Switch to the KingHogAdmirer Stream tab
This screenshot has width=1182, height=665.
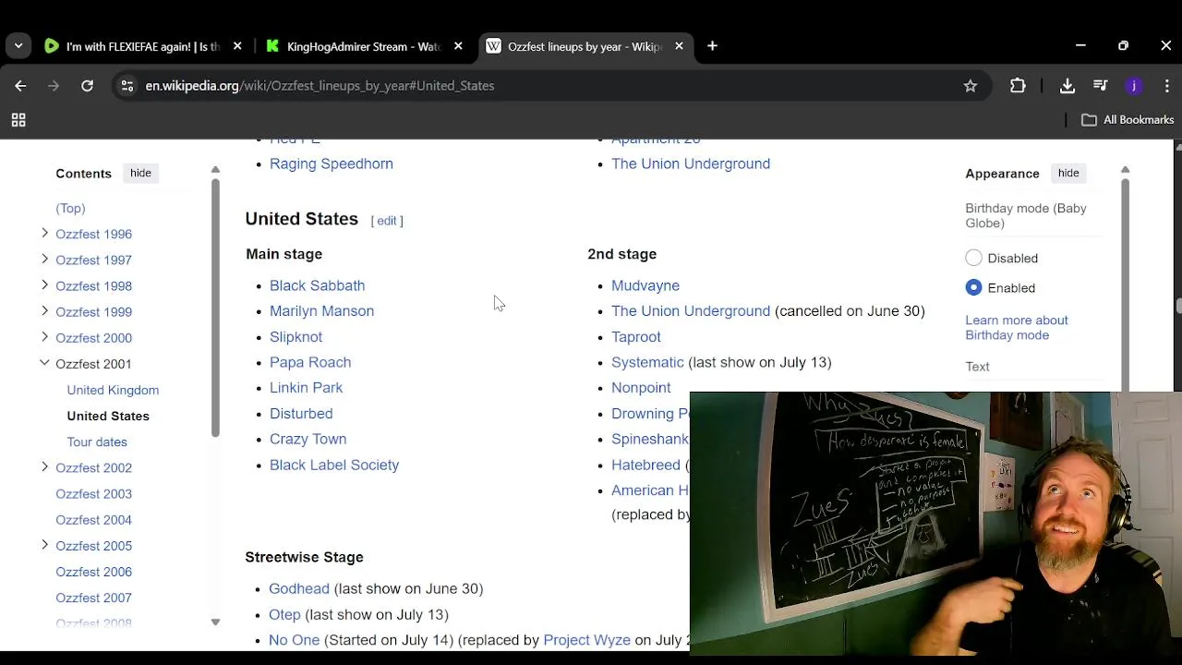(364, 46)
